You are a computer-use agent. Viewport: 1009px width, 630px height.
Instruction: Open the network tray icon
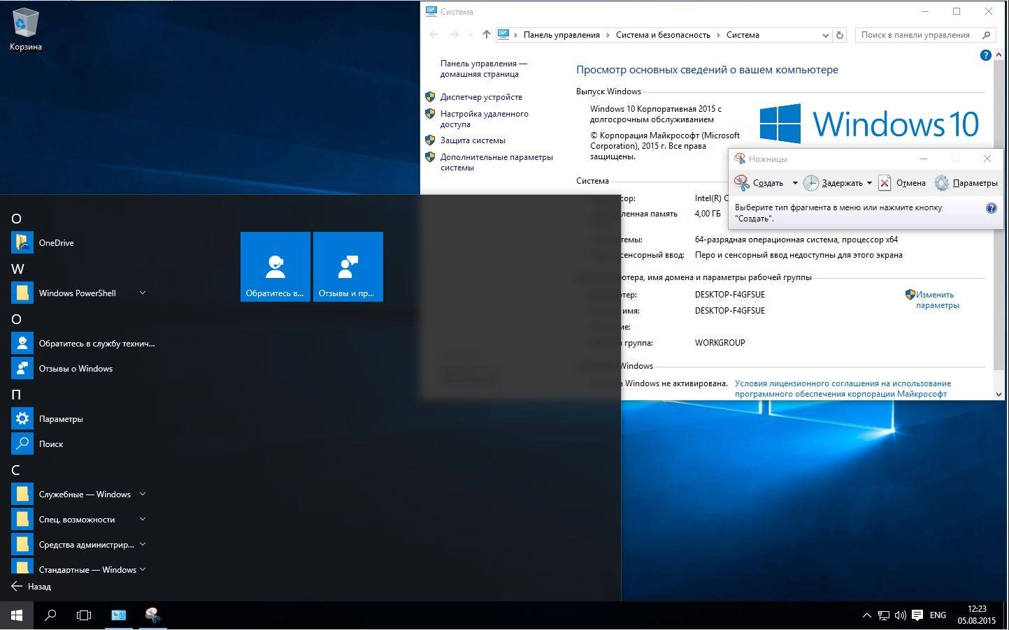[884, 615]
